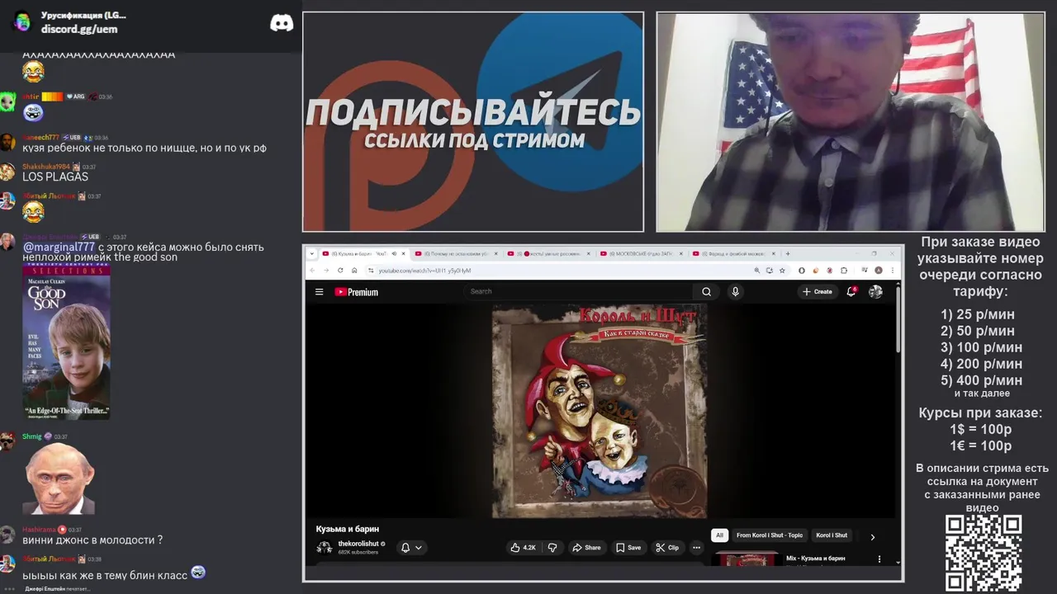Viewport: 1057px width, 594px height.
Task: Reload the page with the browser refresh icon
Action: (x=340, y=271)
